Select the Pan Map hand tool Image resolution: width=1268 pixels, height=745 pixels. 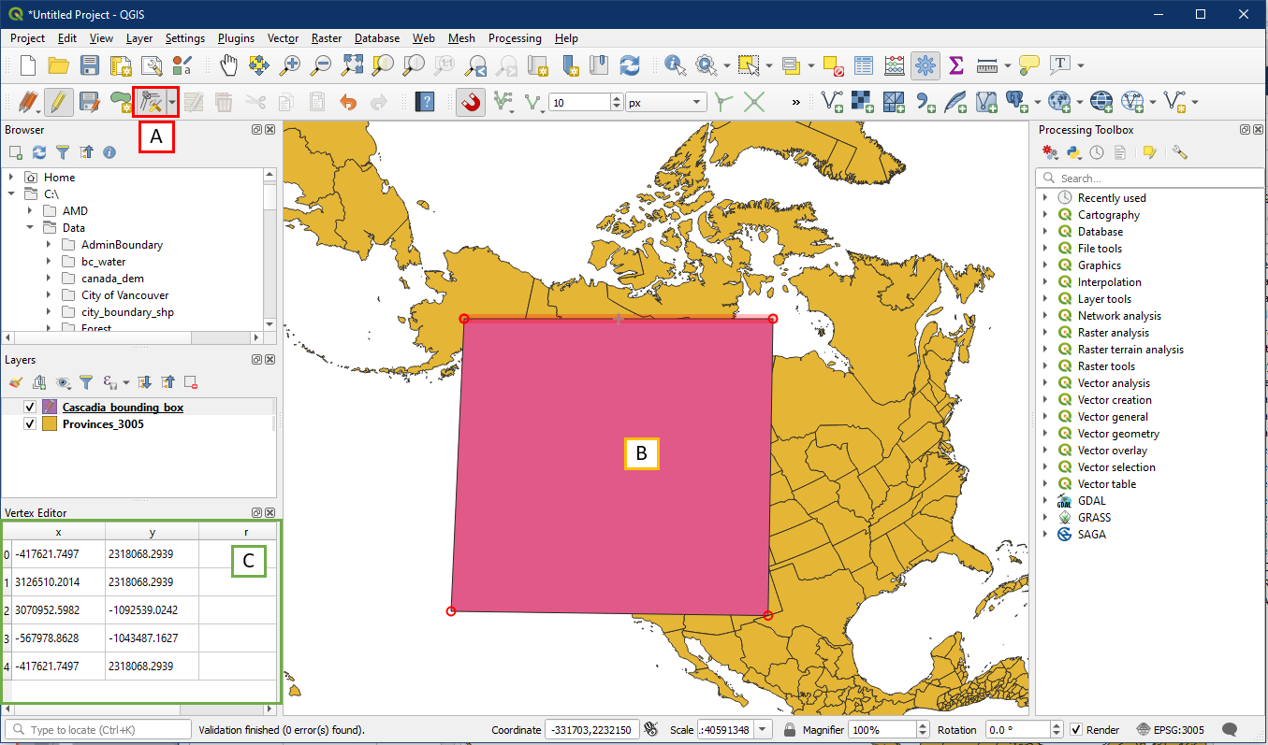[x=228, y=64]
